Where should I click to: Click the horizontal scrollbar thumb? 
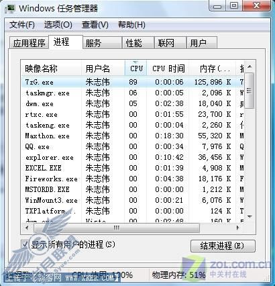pos(116,228)
